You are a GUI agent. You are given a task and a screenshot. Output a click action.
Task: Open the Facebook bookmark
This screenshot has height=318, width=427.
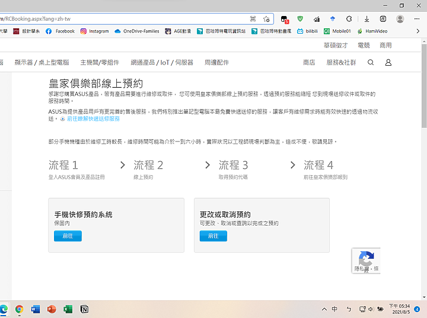point(60,31)
